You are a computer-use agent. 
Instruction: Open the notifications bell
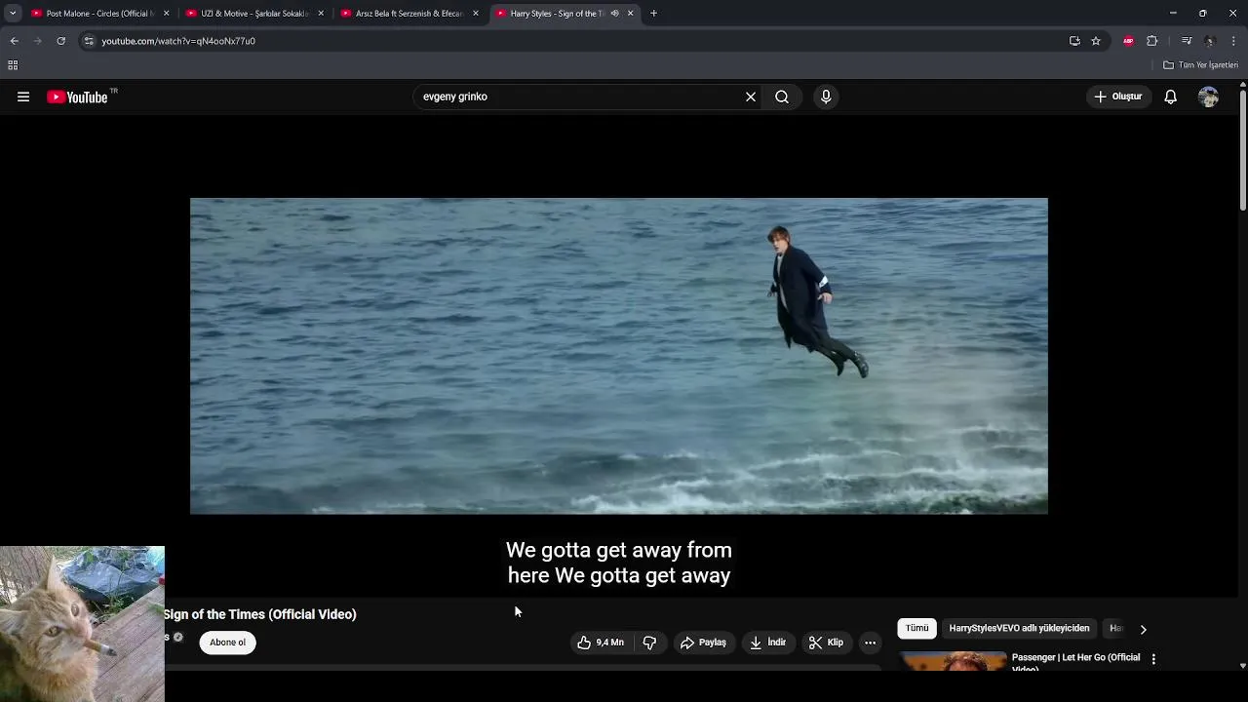tap(1171, 97)
